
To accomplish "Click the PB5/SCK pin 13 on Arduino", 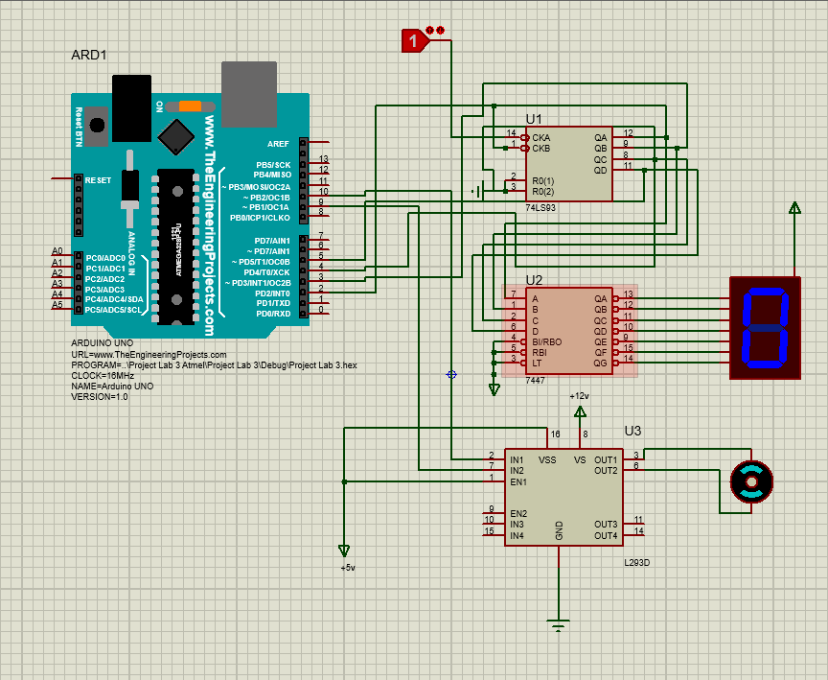I will [318, 163].
